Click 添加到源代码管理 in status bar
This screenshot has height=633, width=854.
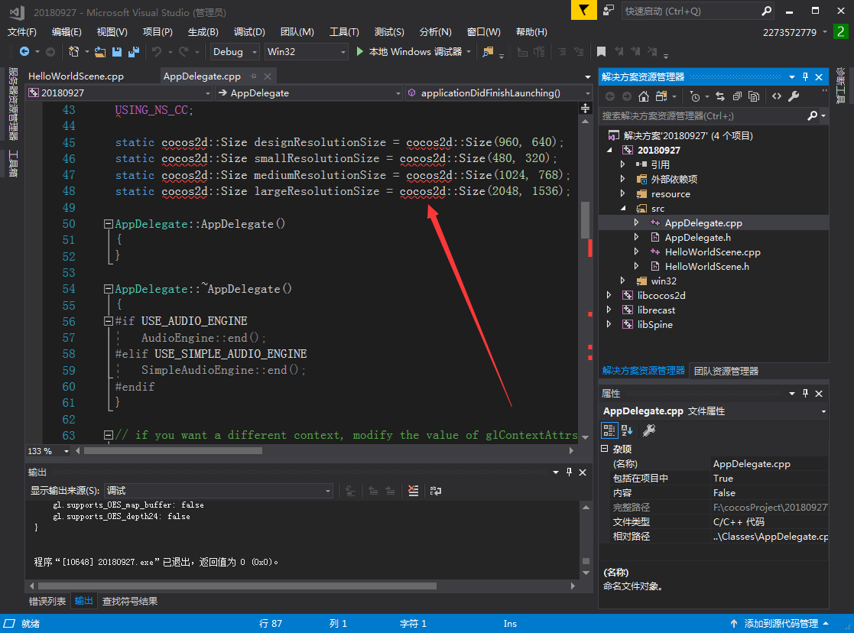pos(780,624)
